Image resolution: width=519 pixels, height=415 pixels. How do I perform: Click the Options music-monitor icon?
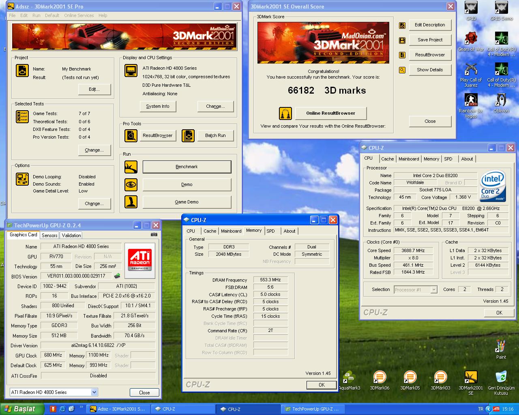pos(22,179)
